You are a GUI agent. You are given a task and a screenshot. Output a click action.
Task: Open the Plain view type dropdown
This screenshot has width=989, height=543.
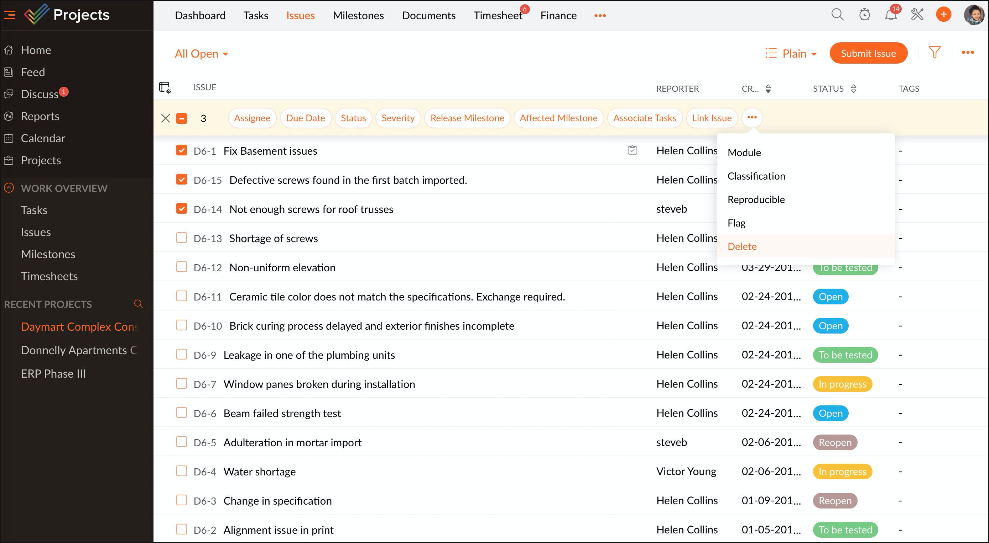pyautogui.click(x=791, y=54)
